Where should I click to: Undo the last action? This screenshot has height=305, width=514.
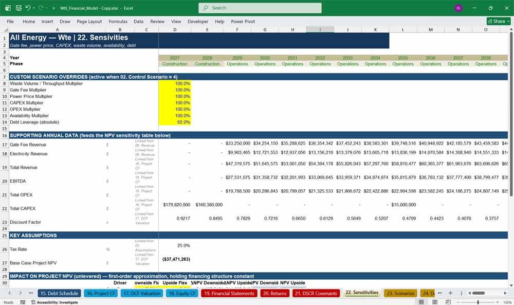(28, 8)
